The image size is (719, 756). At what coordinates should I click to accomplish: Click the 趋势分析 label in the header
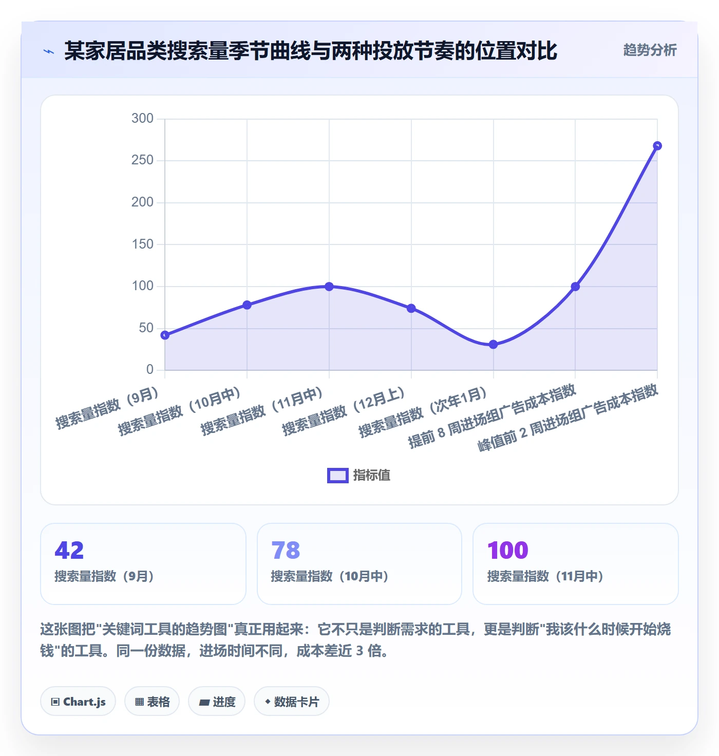click(x=650, y=50)
